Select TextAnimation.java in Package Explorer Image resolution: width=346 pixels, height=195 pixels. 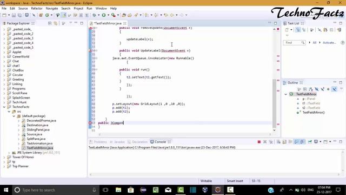(x=39, y=144)
